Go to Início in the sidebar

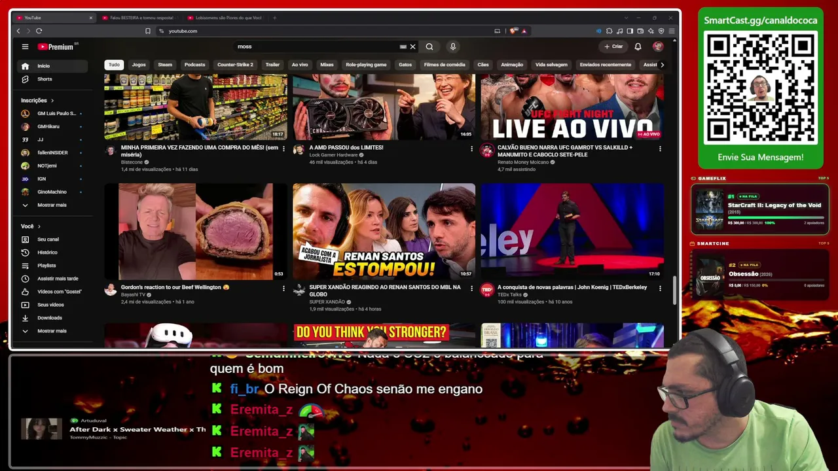(x=52, y=66)
